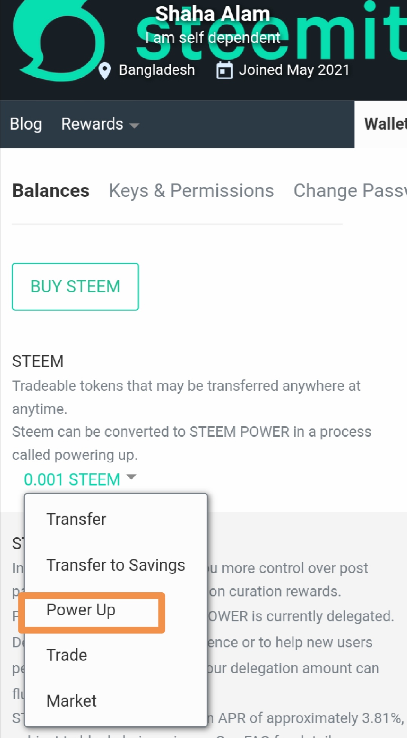Open the Blog tab

click(x=26, y=124)
